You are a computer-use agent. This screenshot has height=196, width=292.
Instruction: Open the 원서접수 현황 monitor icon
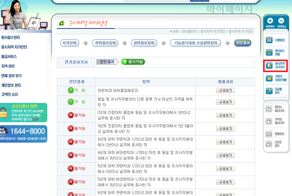click(269, 52)
